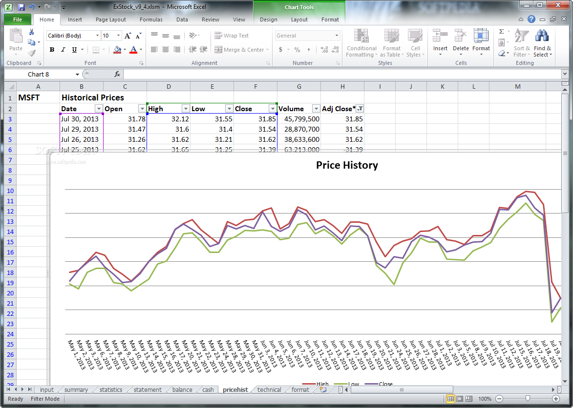
Task: Toggle Underline formatting
Action: [74, 50]
